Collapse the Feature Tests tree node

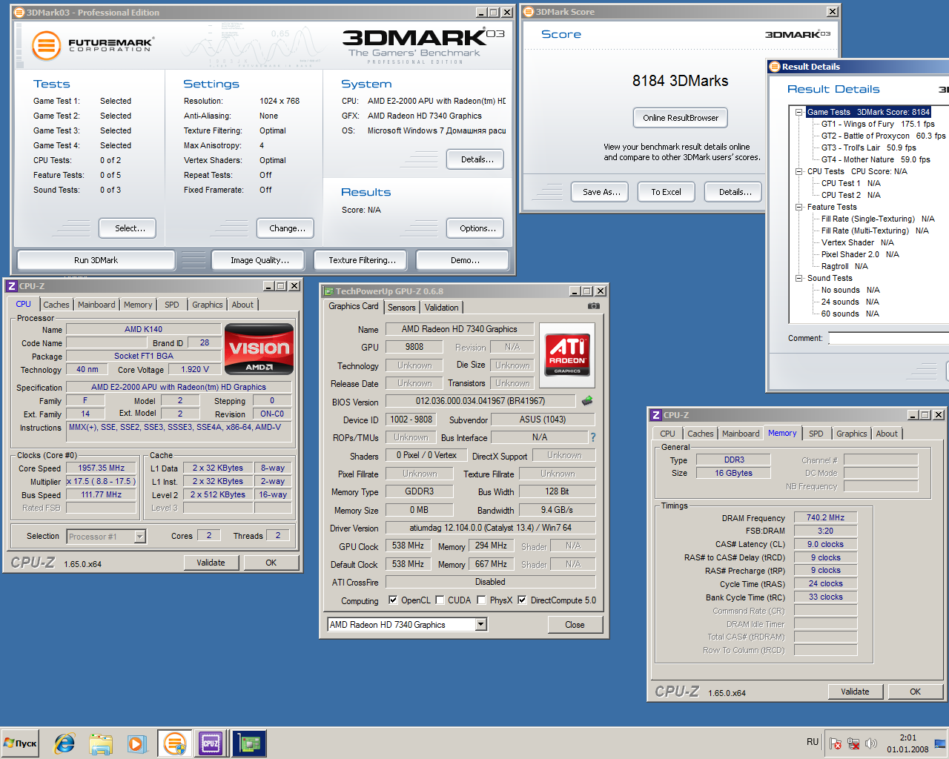[799, 208]
